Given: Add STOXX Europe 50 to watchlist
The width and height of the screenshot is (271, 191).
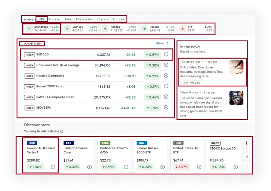Looking at the screenshot, I should coord(236,167).
